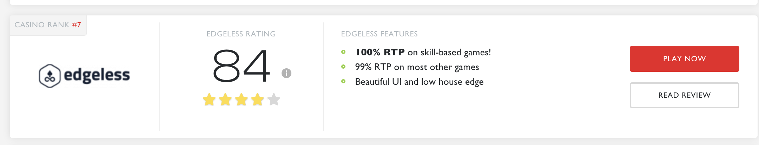Click the green bullet beside Beautiful UI
759x145 pixels.
click(x=343, y=82)
